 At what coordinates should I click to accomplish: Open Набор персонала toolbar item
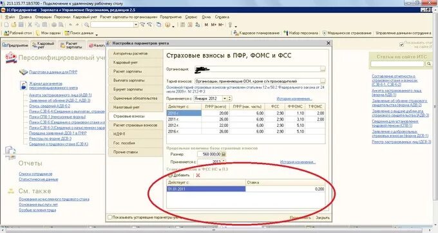coord(301,33)
